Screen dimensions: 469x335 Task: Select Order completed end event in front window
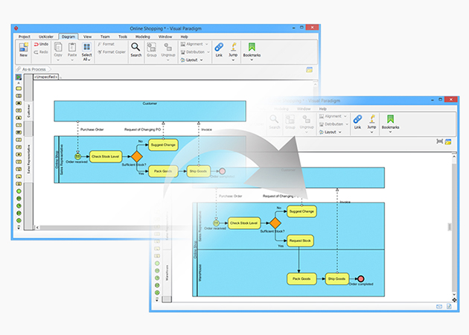tap(361, 278)
